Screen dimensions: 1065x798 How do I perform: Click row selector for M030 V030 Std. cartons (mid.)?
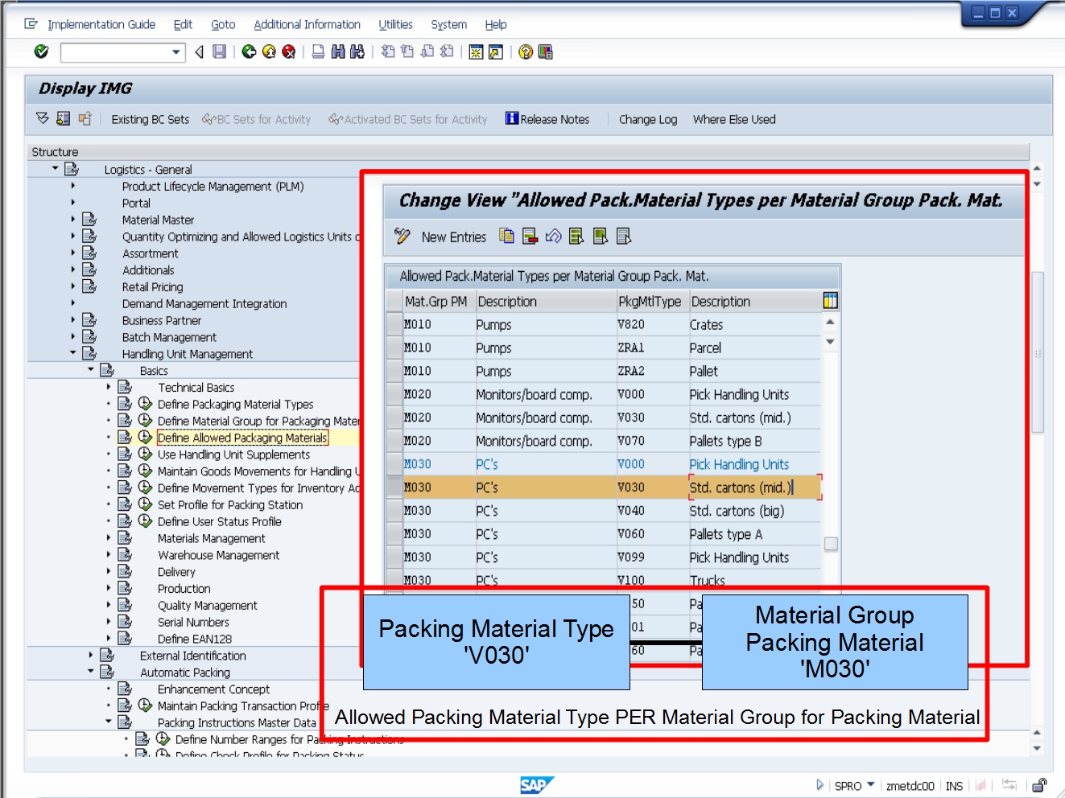click(394, 487)
